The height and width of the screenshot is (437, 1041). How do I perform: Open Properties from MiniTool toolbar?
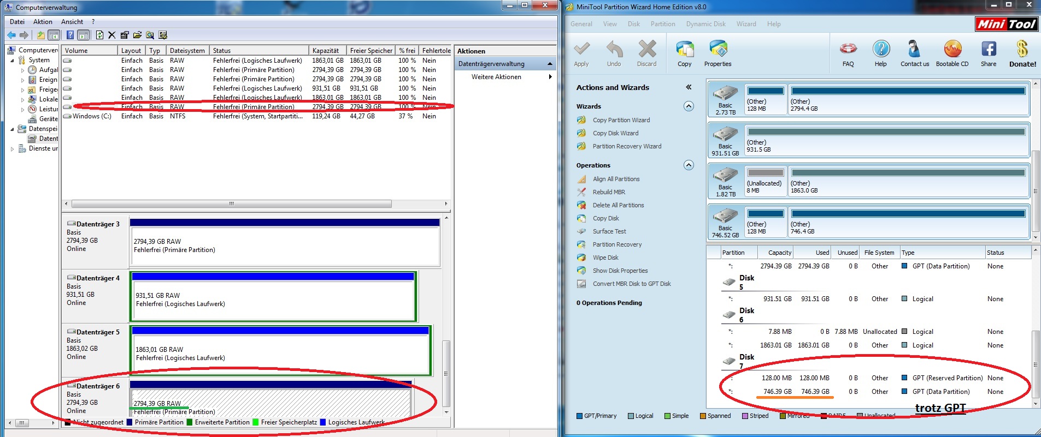718,53
